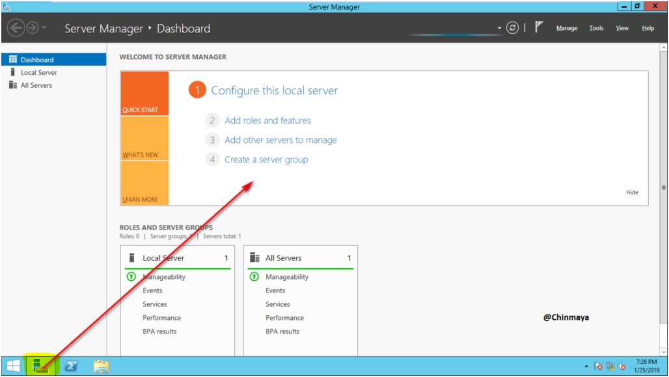Hide the welcome tile
Screen dimensions: 669x377
(x=632, y=192)
